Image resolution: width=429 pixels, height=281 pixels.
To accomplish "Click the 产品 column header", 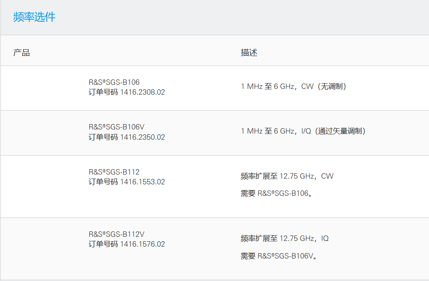I will click(x=21, y=53).
